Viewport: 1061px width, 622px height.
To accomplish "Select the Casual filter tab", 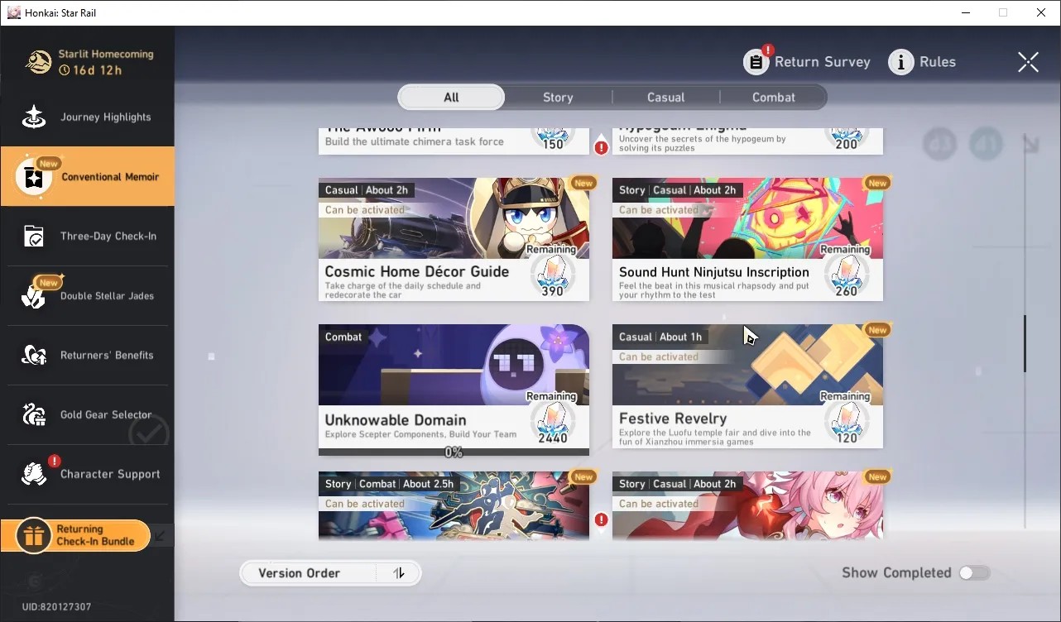I will (x=666, y=98).
